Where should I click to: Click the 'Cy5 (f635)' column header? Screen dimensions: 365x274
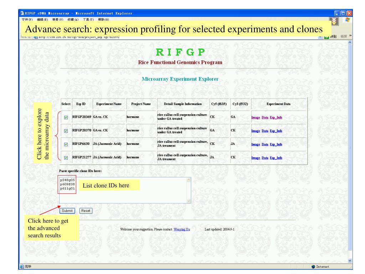(x=219, y=104)
